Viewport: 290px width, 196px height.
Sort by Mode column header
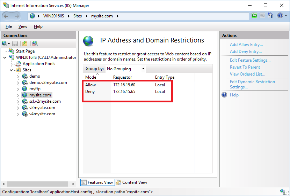click(97, 77)
